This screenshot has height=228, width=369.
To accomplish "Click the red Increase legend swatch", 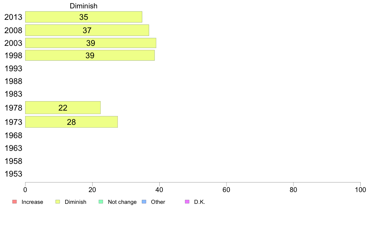I will [x=15, y=202].
